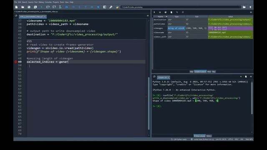The height and width of the screenshot is (150, 267).
Task: Start debugging the file from the toolbar
Action: [x=67, y=7]
